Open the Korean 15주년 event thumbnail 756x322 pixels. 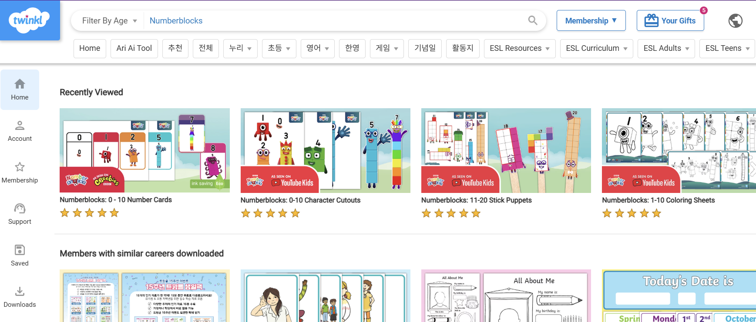pyautogui.click(x=144, y=296)
